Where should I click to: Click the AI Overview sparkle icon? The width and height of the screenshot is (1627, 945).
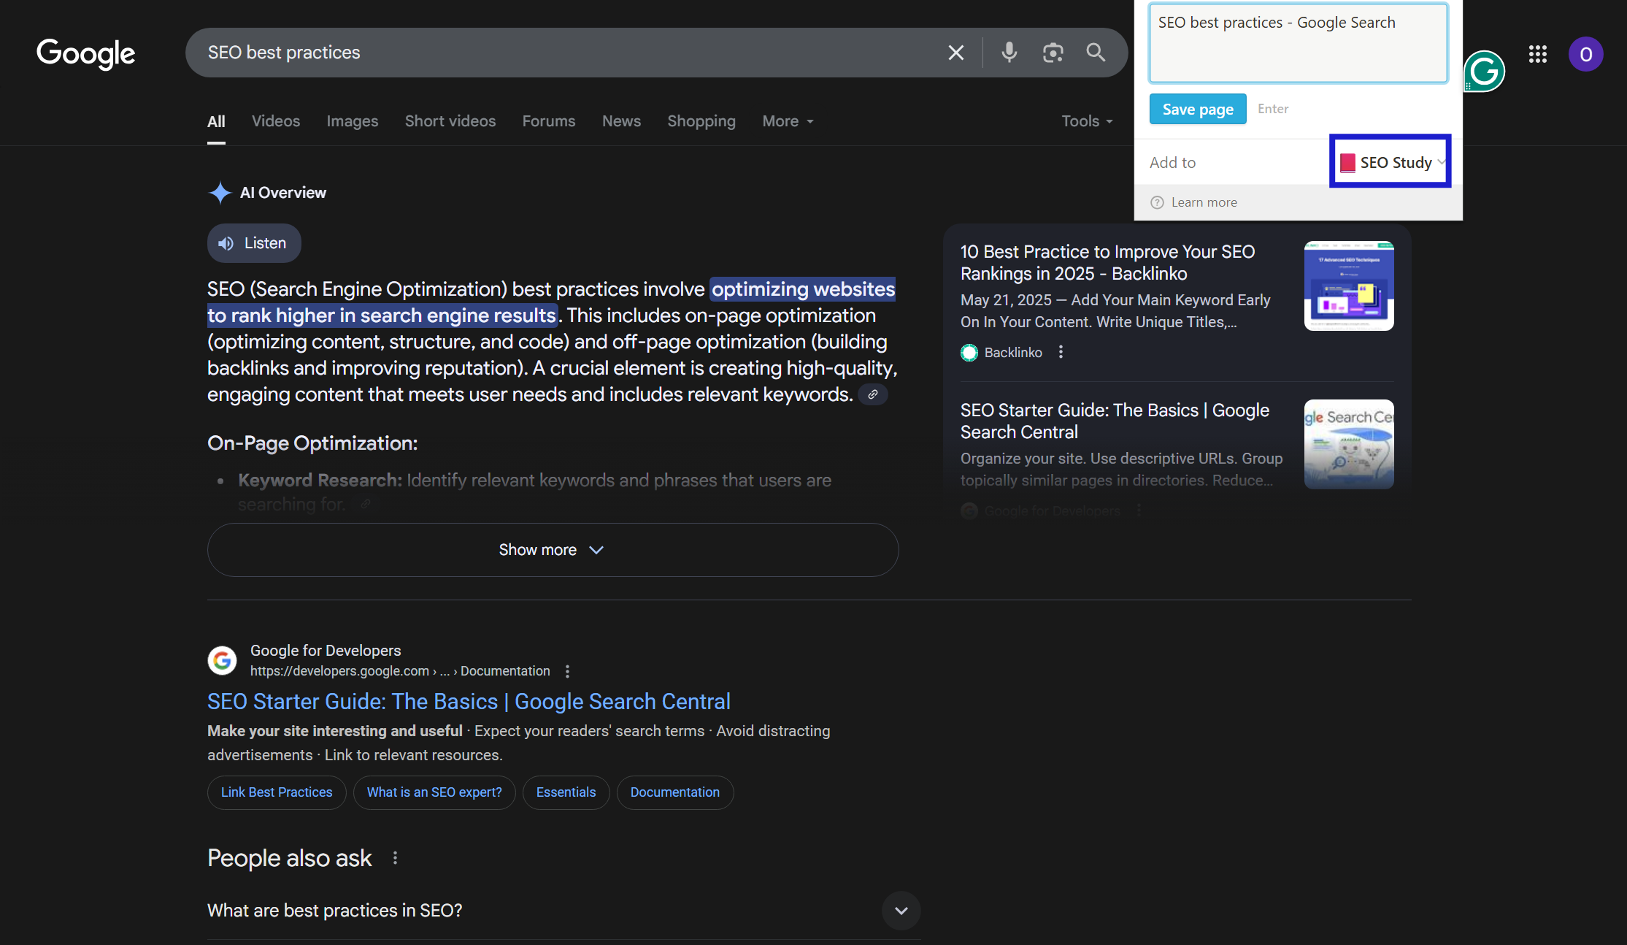point(220,192)
